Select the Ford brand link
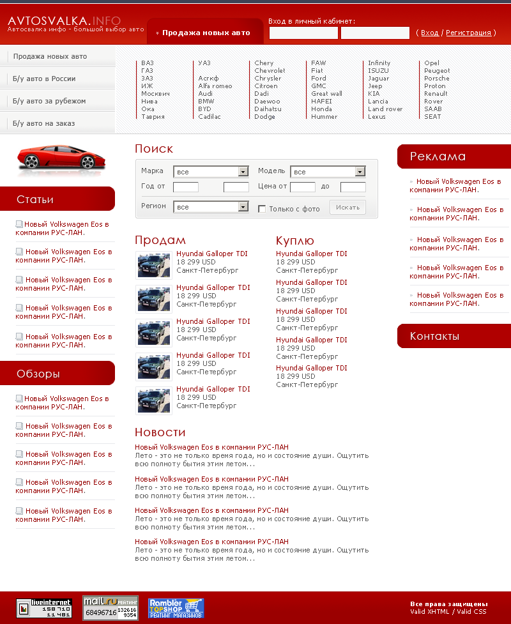Screen dimensions: 511x624 (x=318, y=79)
